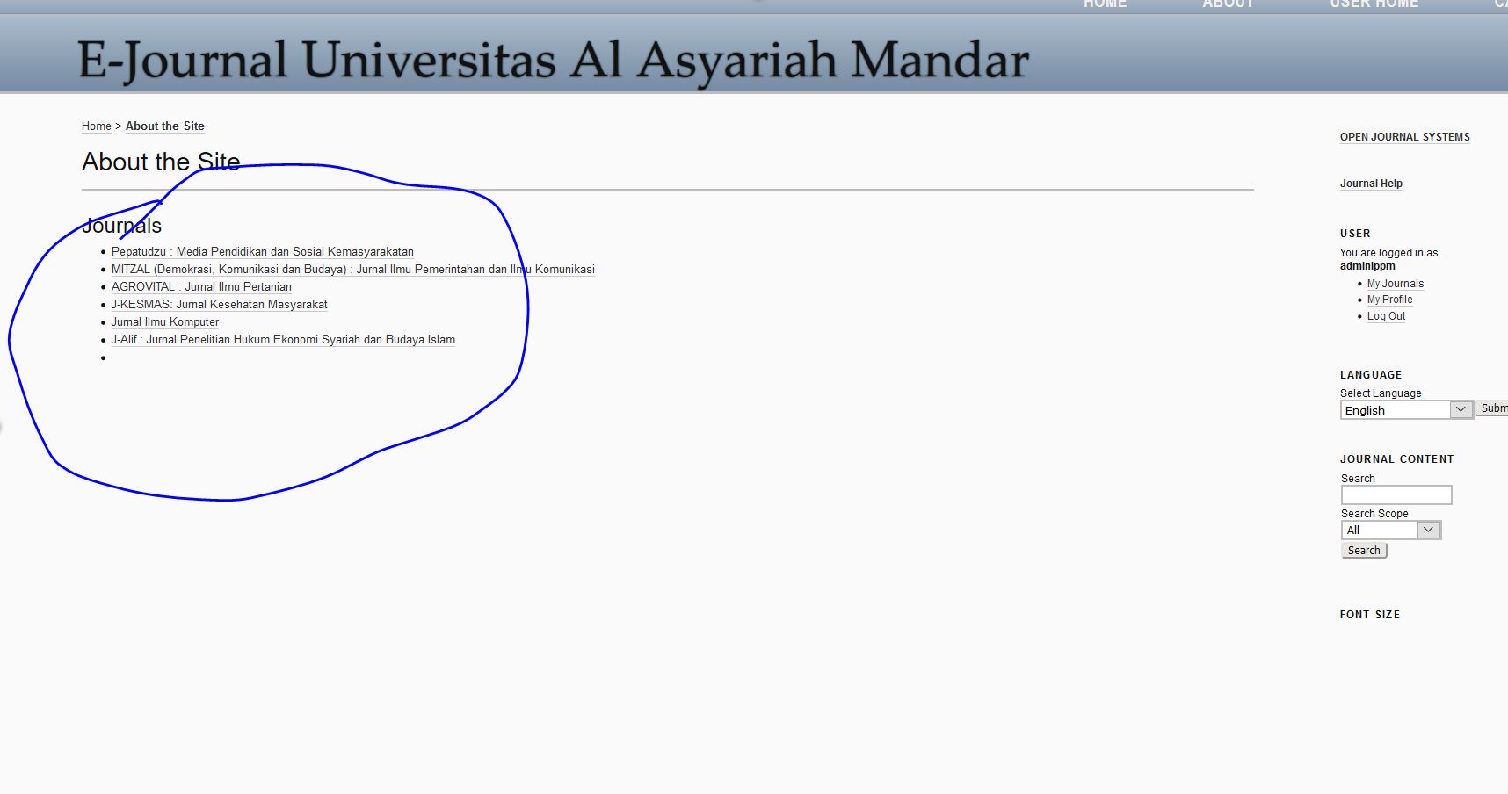Expand the Select Language dropdown
This screenshot has height=794, width=1508.
[x=1406, y=410]
